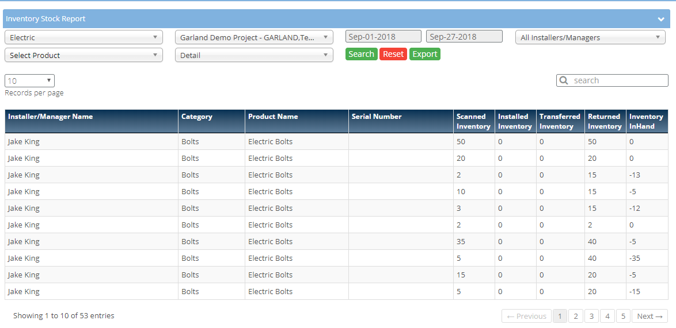This screenshot has height=328, width=676.
Task: Open the Select Product dropdown
Action: (x=83, y=55)
